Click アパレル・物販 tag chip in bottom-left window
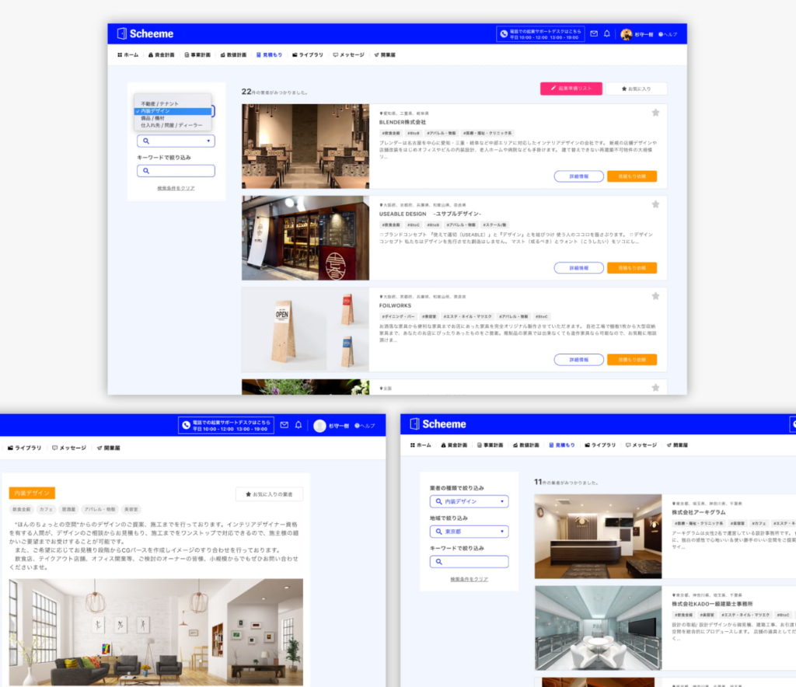The height and width of the screenshot is (687, 796). (x=100, y=509)
